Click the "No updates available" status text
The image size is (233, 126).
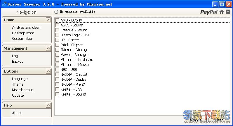click(x=78, y=12)
